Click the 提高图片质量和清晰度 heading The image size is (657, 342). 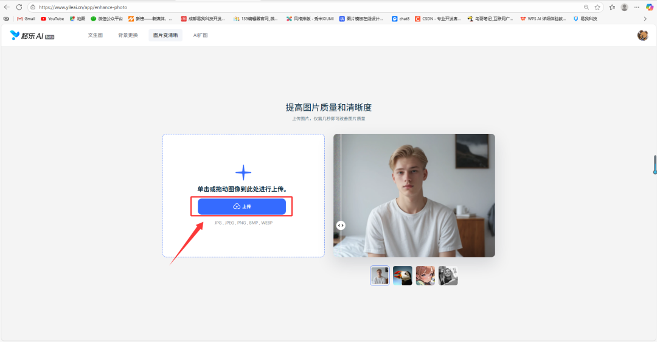[x=328, y=107]
